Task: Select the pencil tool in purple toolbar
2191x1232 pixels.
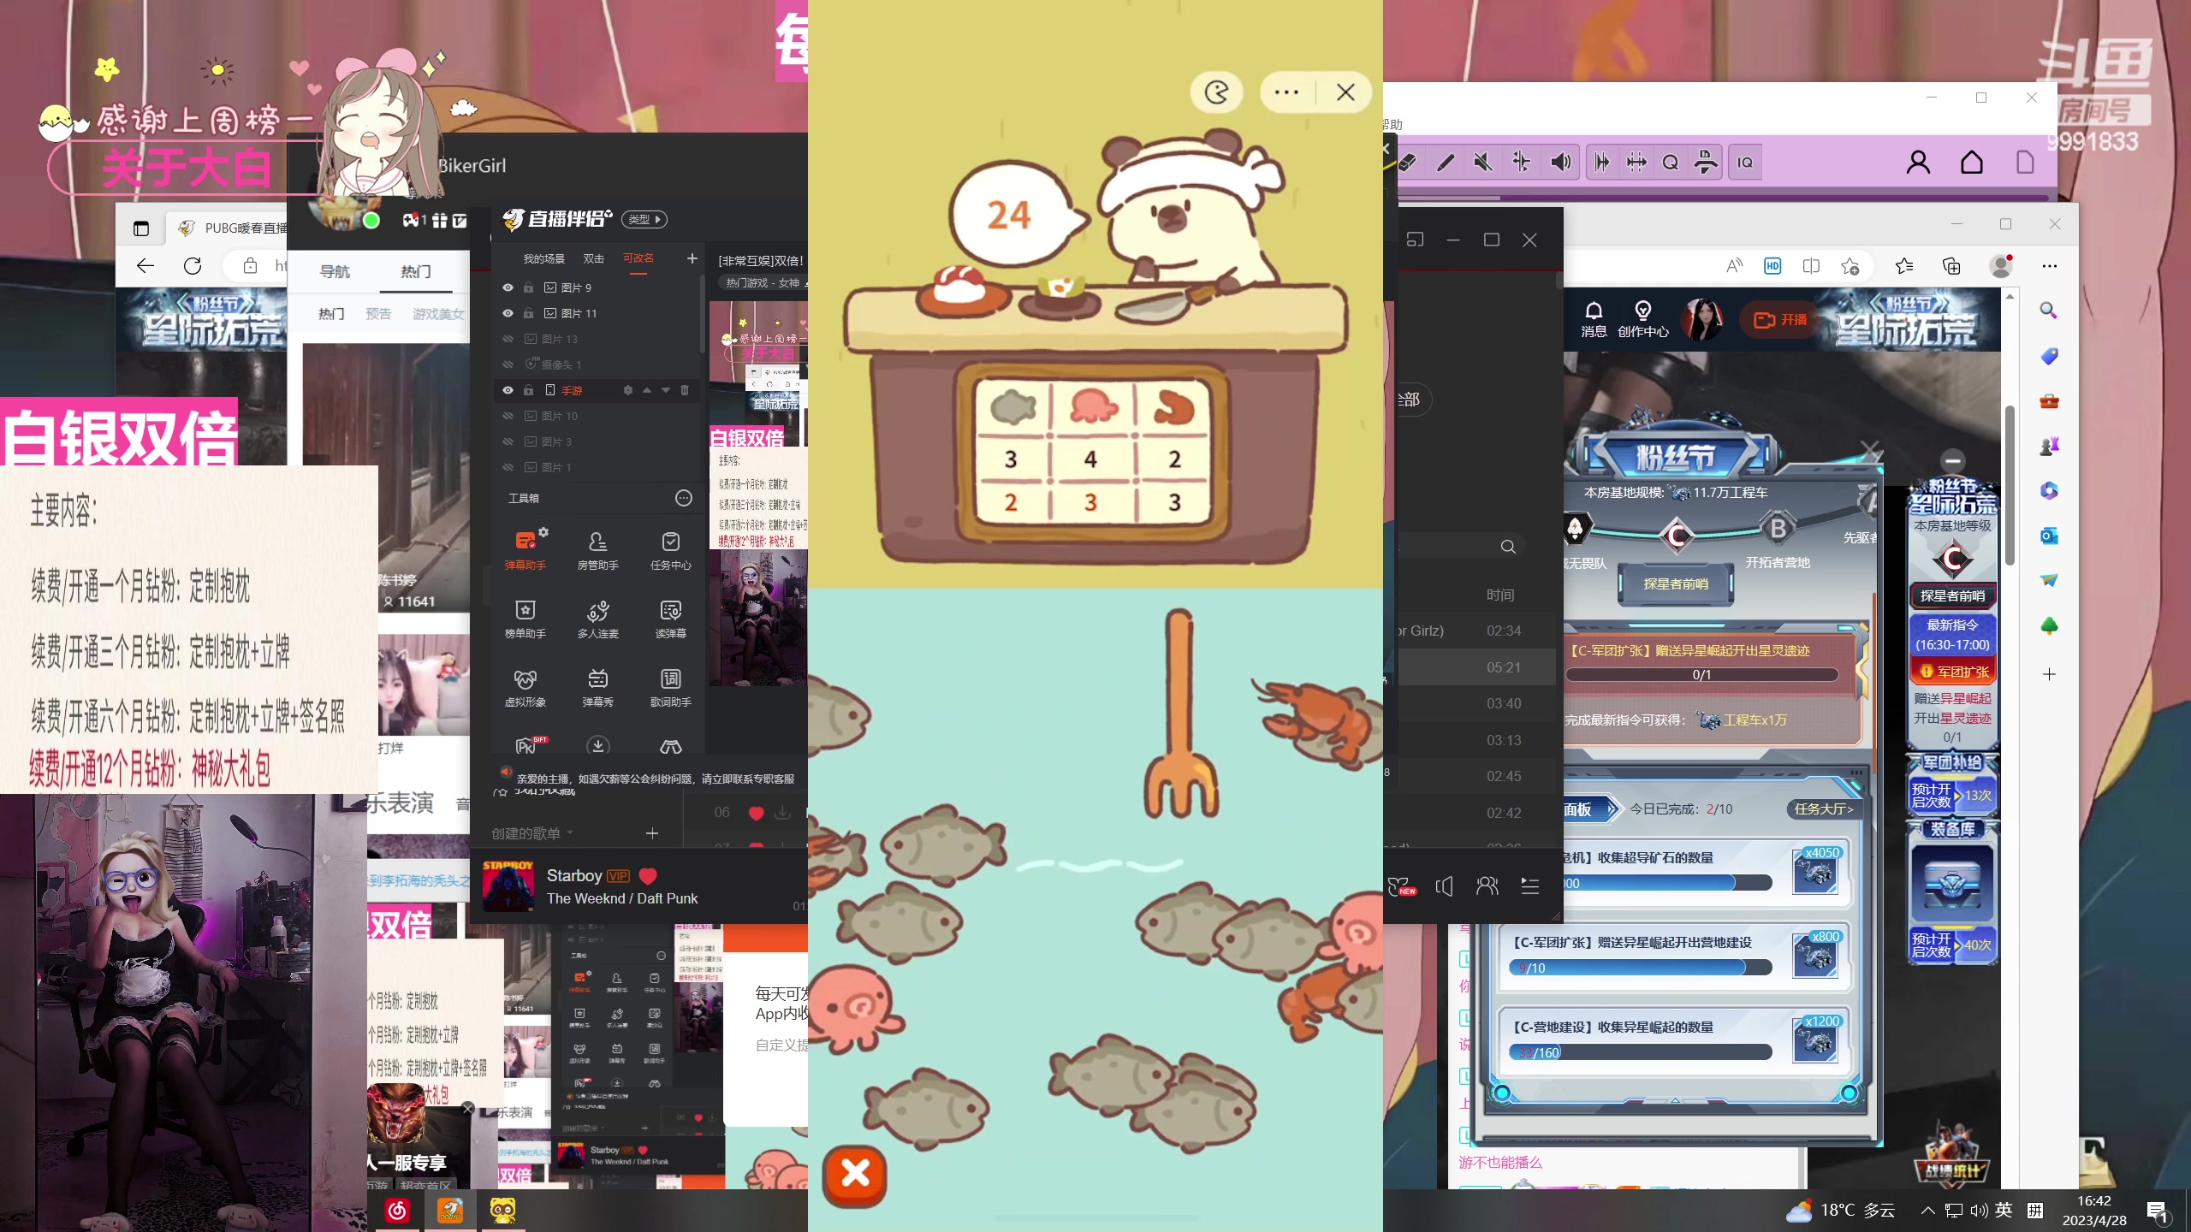Action: [1446, 163]
